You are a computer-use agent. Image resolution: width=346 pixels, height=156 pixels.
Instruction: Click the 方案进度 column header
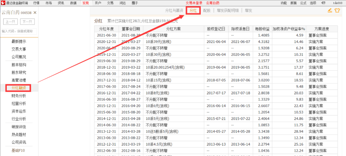tap(322, 29)
